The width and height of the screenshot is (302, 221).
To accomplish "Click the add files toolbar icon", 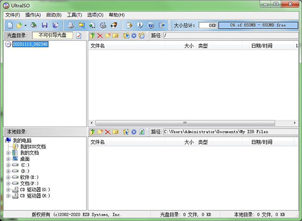I will tap(129, 25).
